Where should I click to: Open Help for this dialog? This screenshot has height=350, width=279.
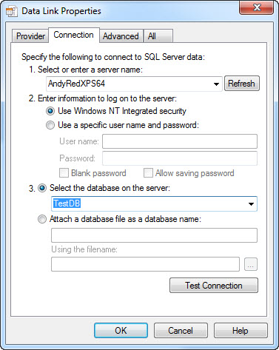pos(241,331)
